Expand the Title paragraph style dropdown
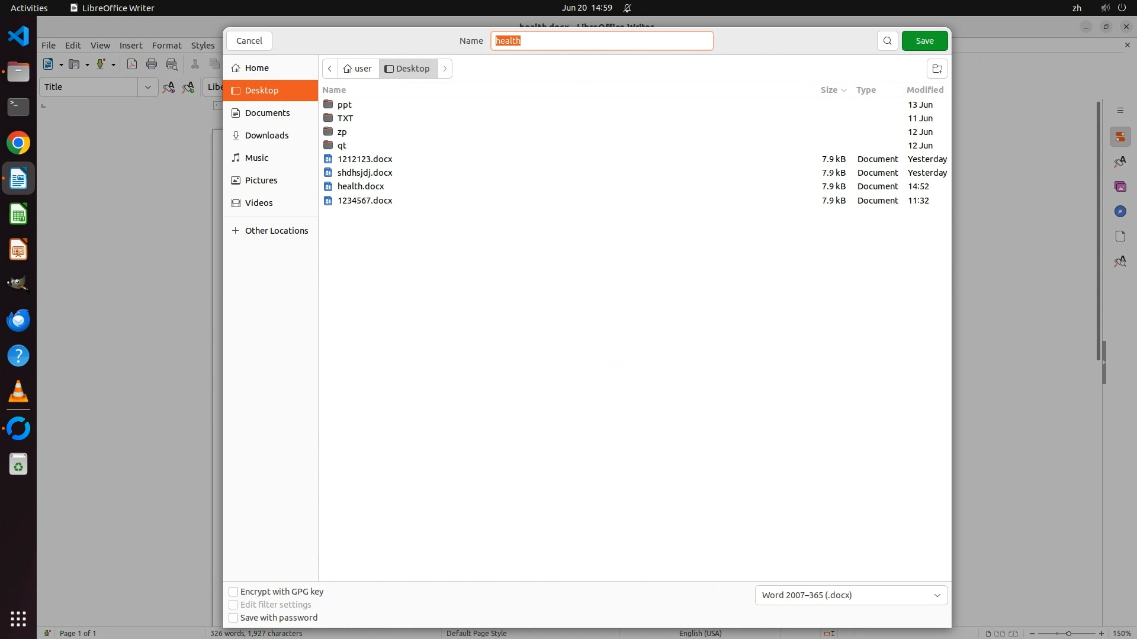 click(x=147, y=87)
